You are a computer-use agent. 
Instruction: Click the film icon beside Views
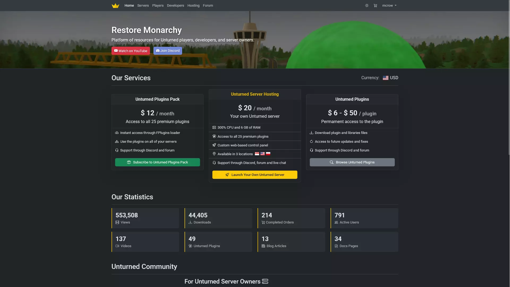pos(117,222)
